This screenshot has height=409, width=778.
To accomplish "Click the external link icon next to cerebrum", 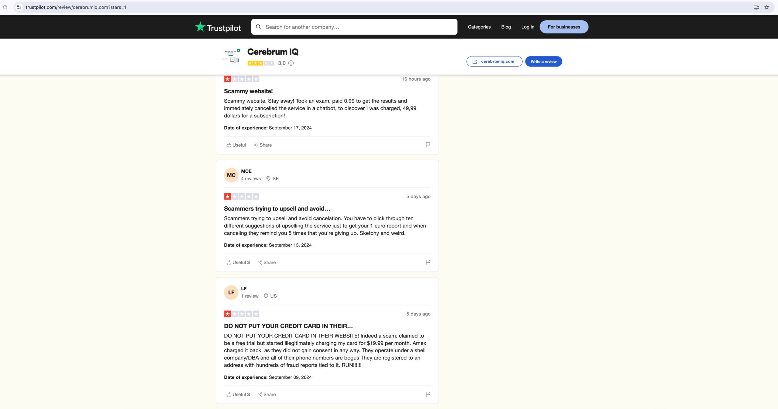I will click(474, 61).
